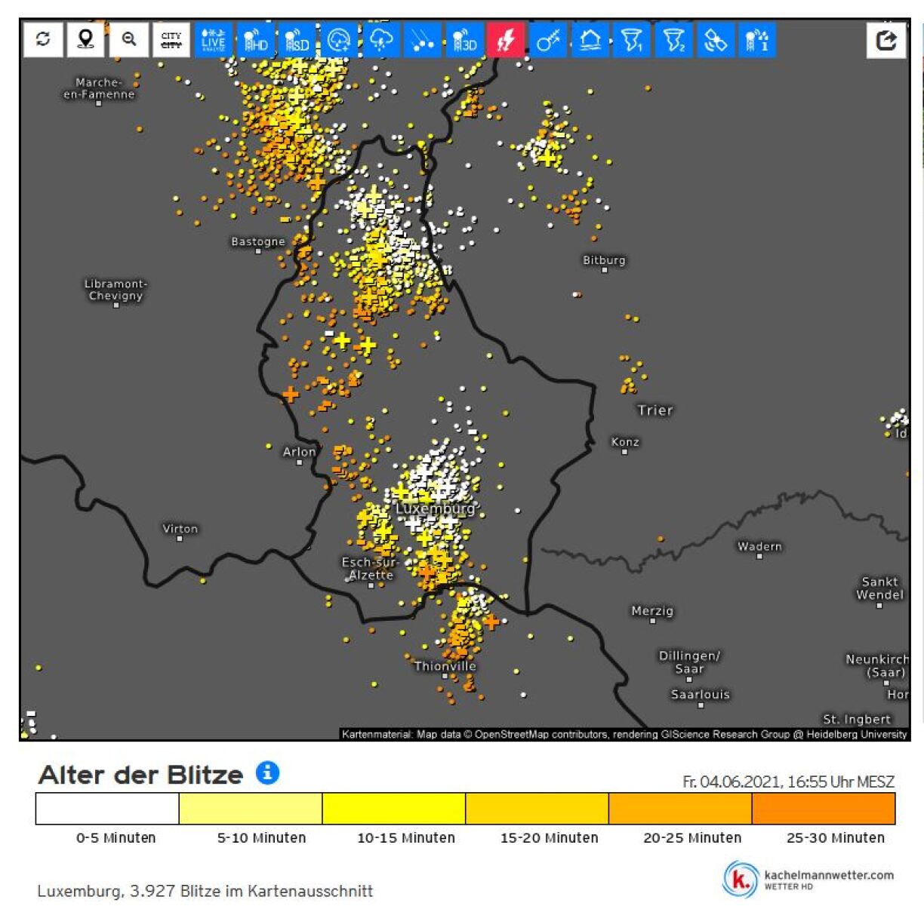
Task: Select the tornado 2 layer icon
Action: pyautogui.click(x=673, y=40)
